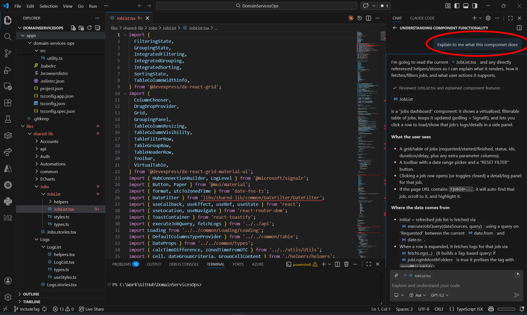Click IncludeTag branch in status bar
Image resolution: width=527 pixels, height=315 pixels.
pos(27,309)
